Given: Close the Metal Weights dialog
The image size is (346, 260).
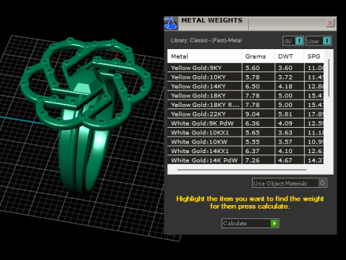Looking at the screenshot, I should coord(330,23).
